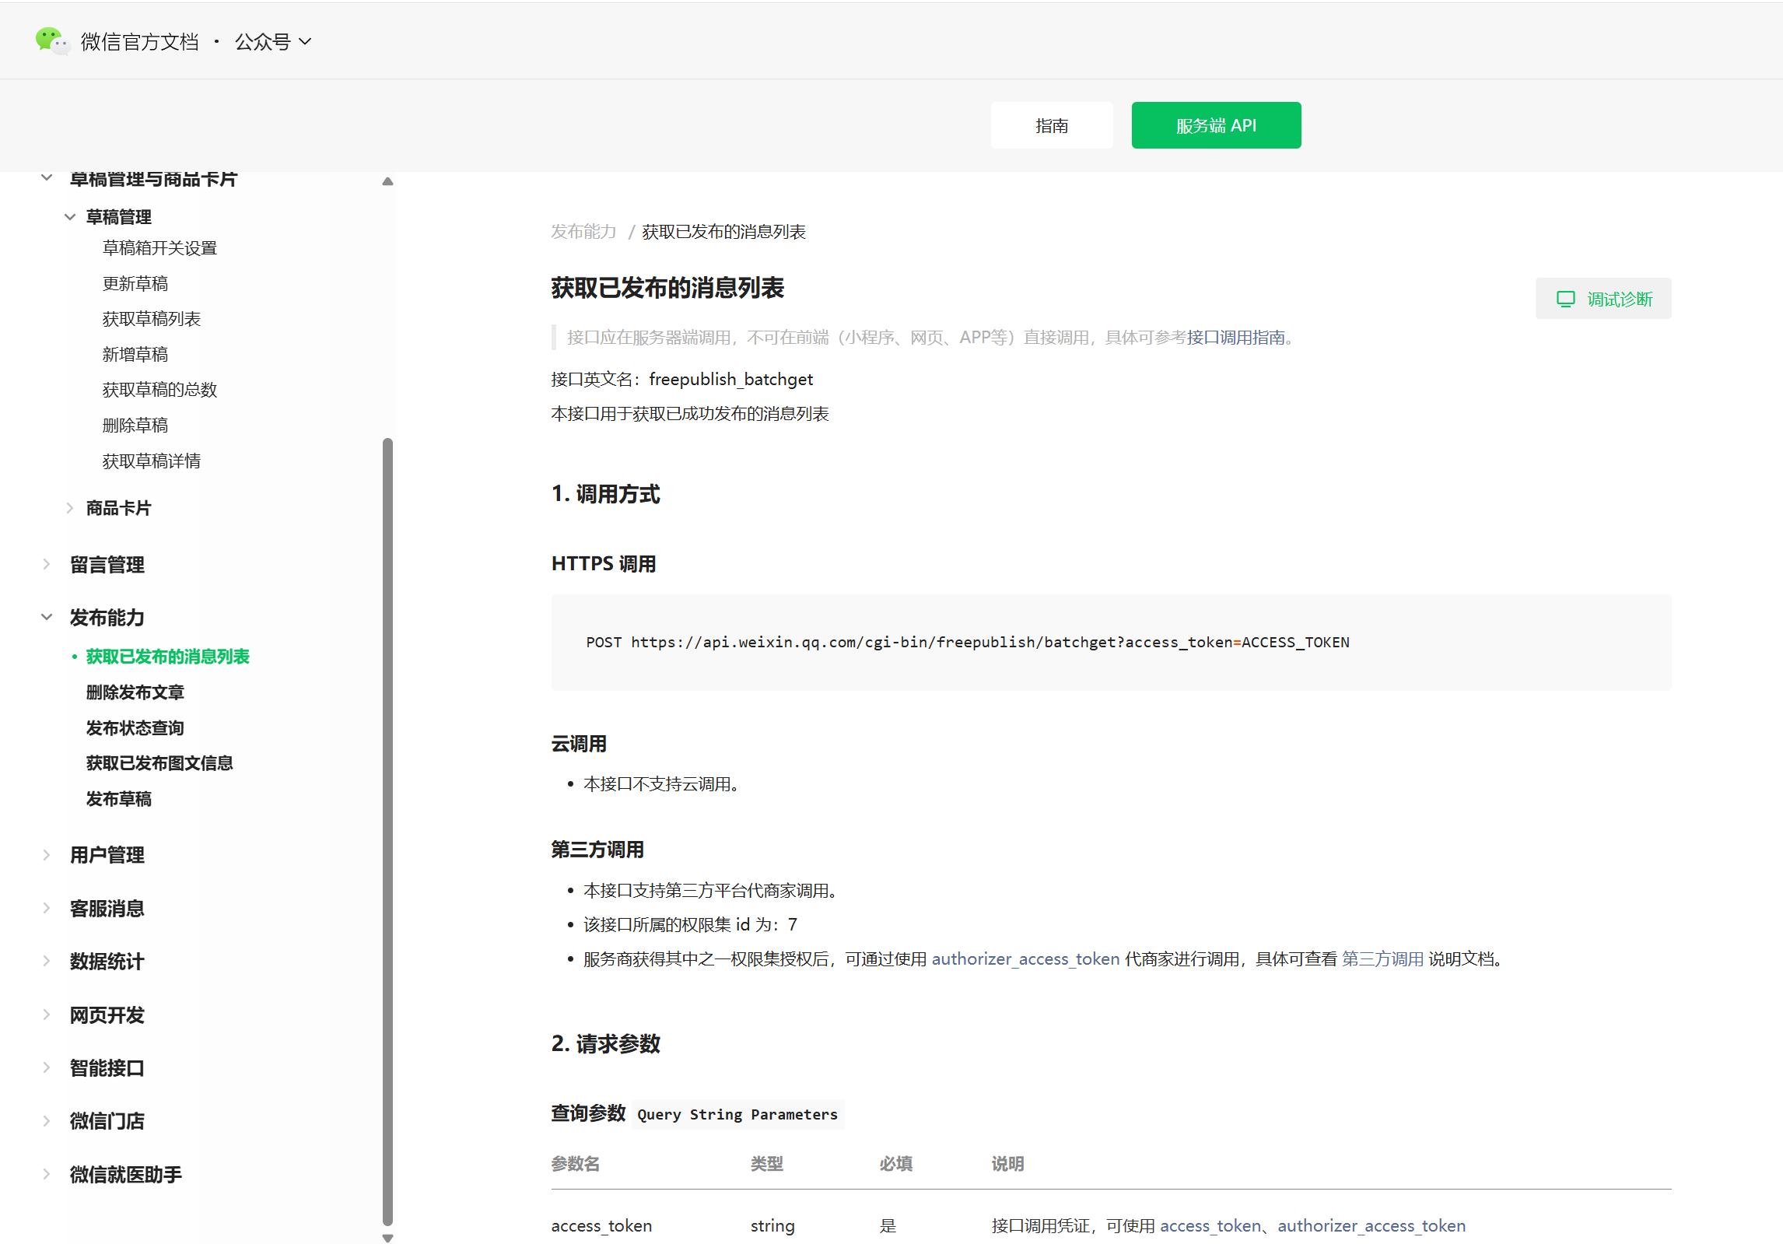The width and height of the screenshot is (1783, 1244).
Task: Switch to the 指南 tab
Action: pos(1051,125)
